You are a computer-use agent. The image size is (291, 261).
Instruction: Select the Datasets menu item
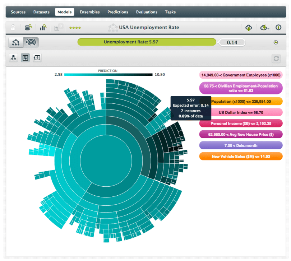pos(41,12)
